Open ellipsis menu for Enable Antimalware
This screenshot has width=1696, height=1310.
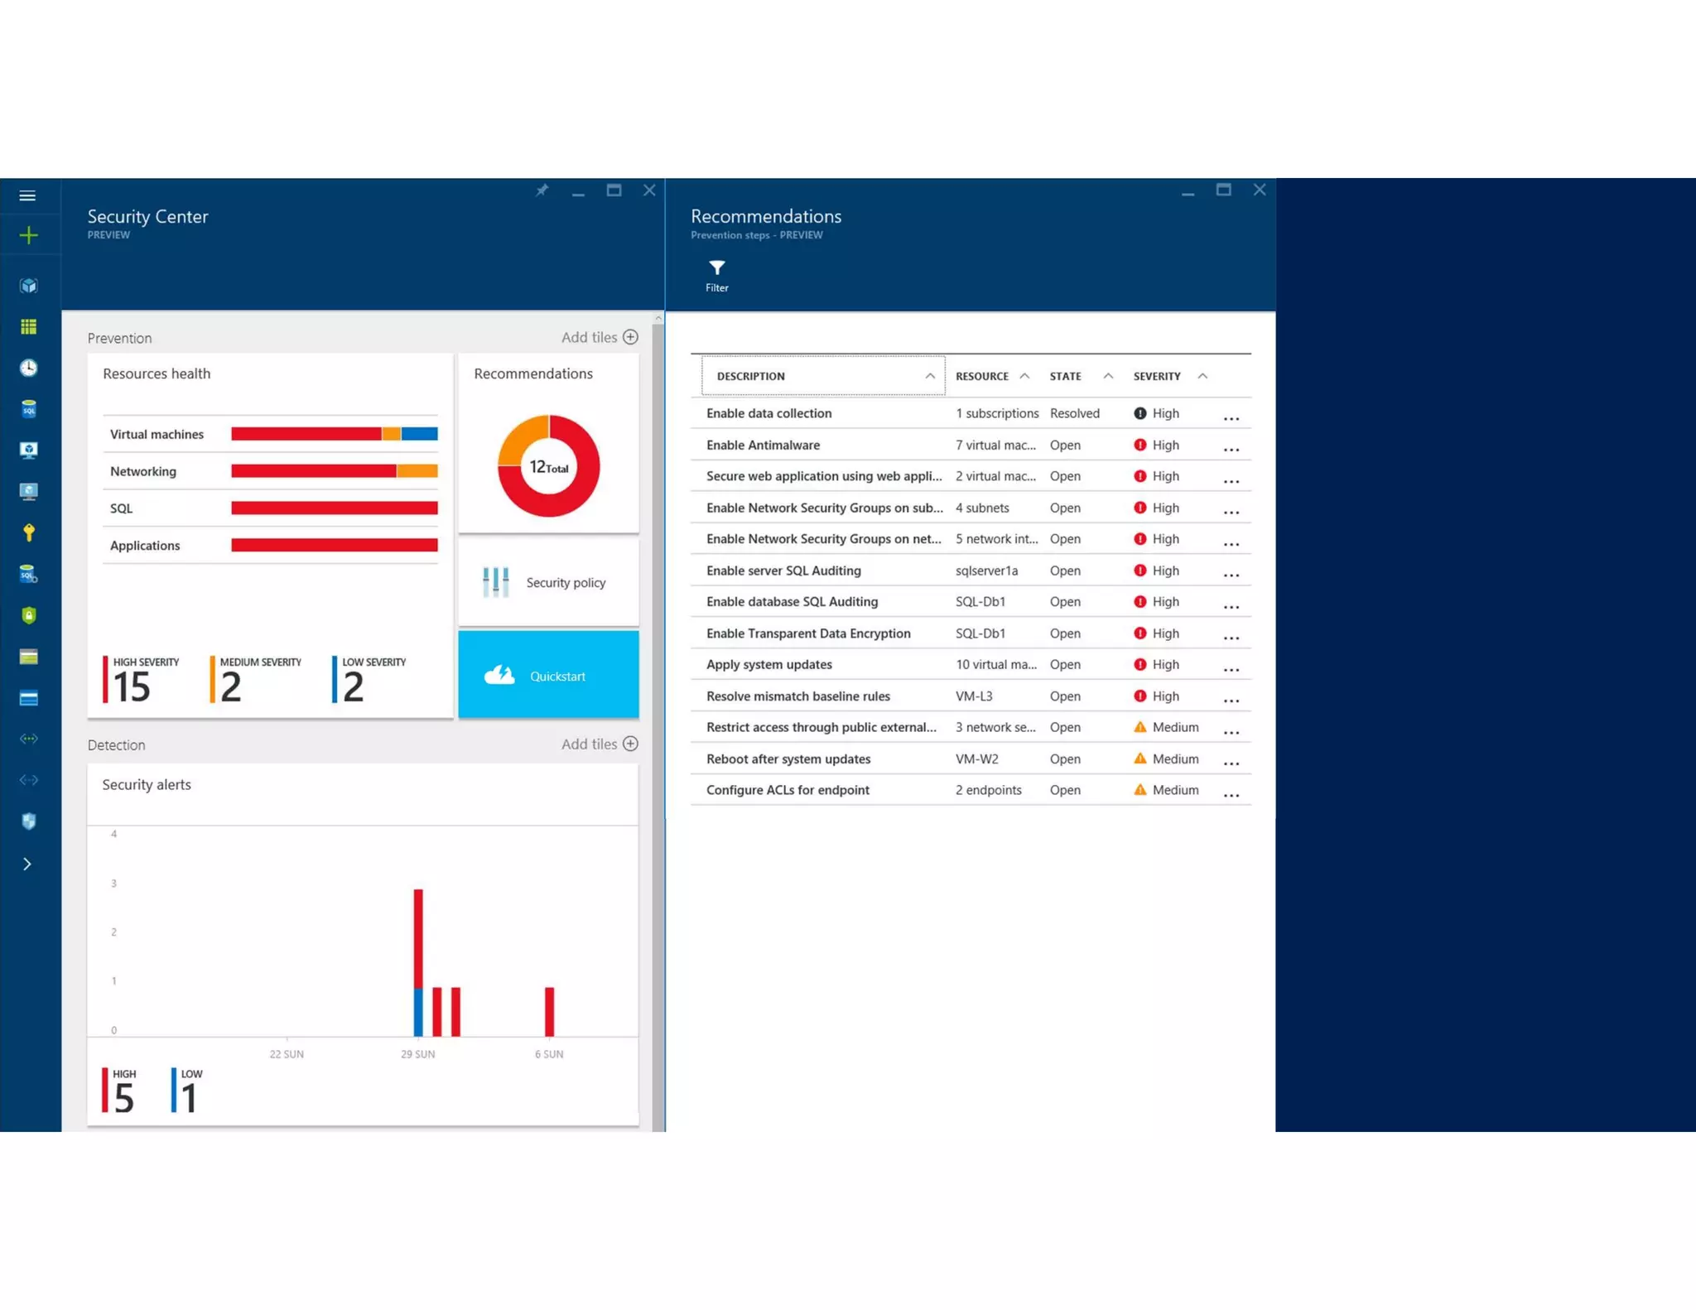1231,450
